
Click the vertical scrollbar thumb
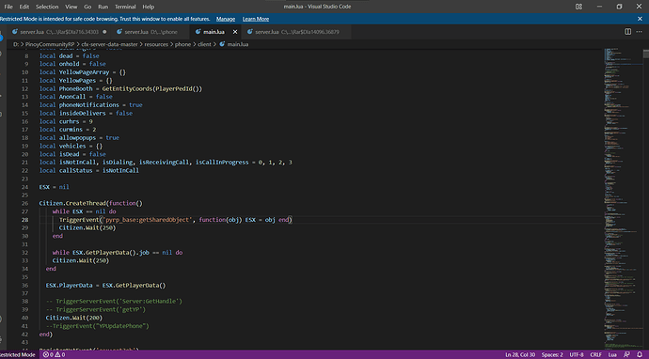coord(646,54)
